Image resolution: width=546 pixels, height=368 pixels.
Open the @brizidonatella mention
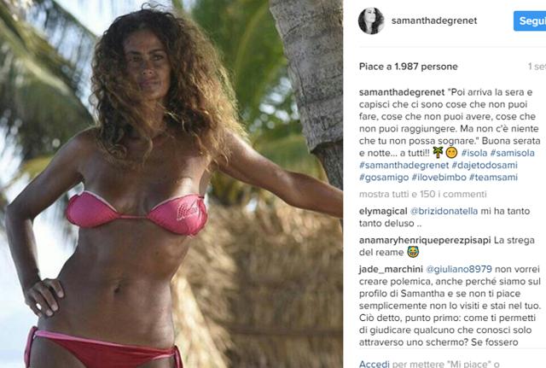[x=444, y=211]
